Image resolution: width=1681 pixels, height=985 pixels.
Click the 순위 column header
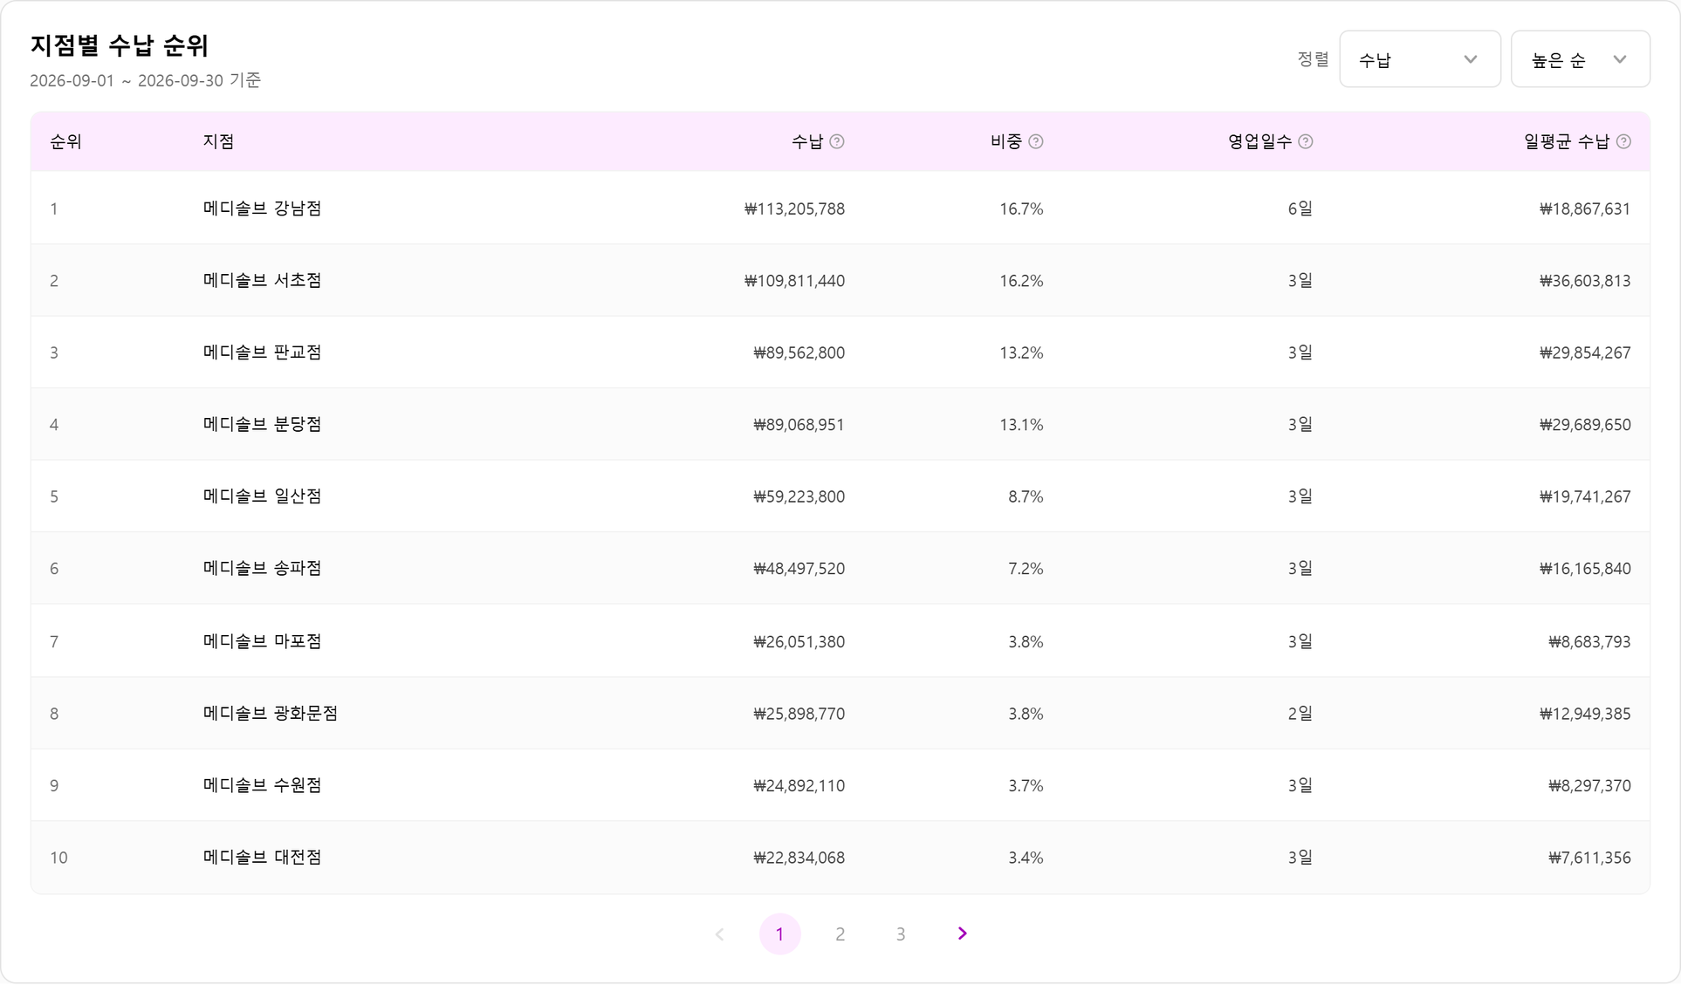click(x=65, y=141)
